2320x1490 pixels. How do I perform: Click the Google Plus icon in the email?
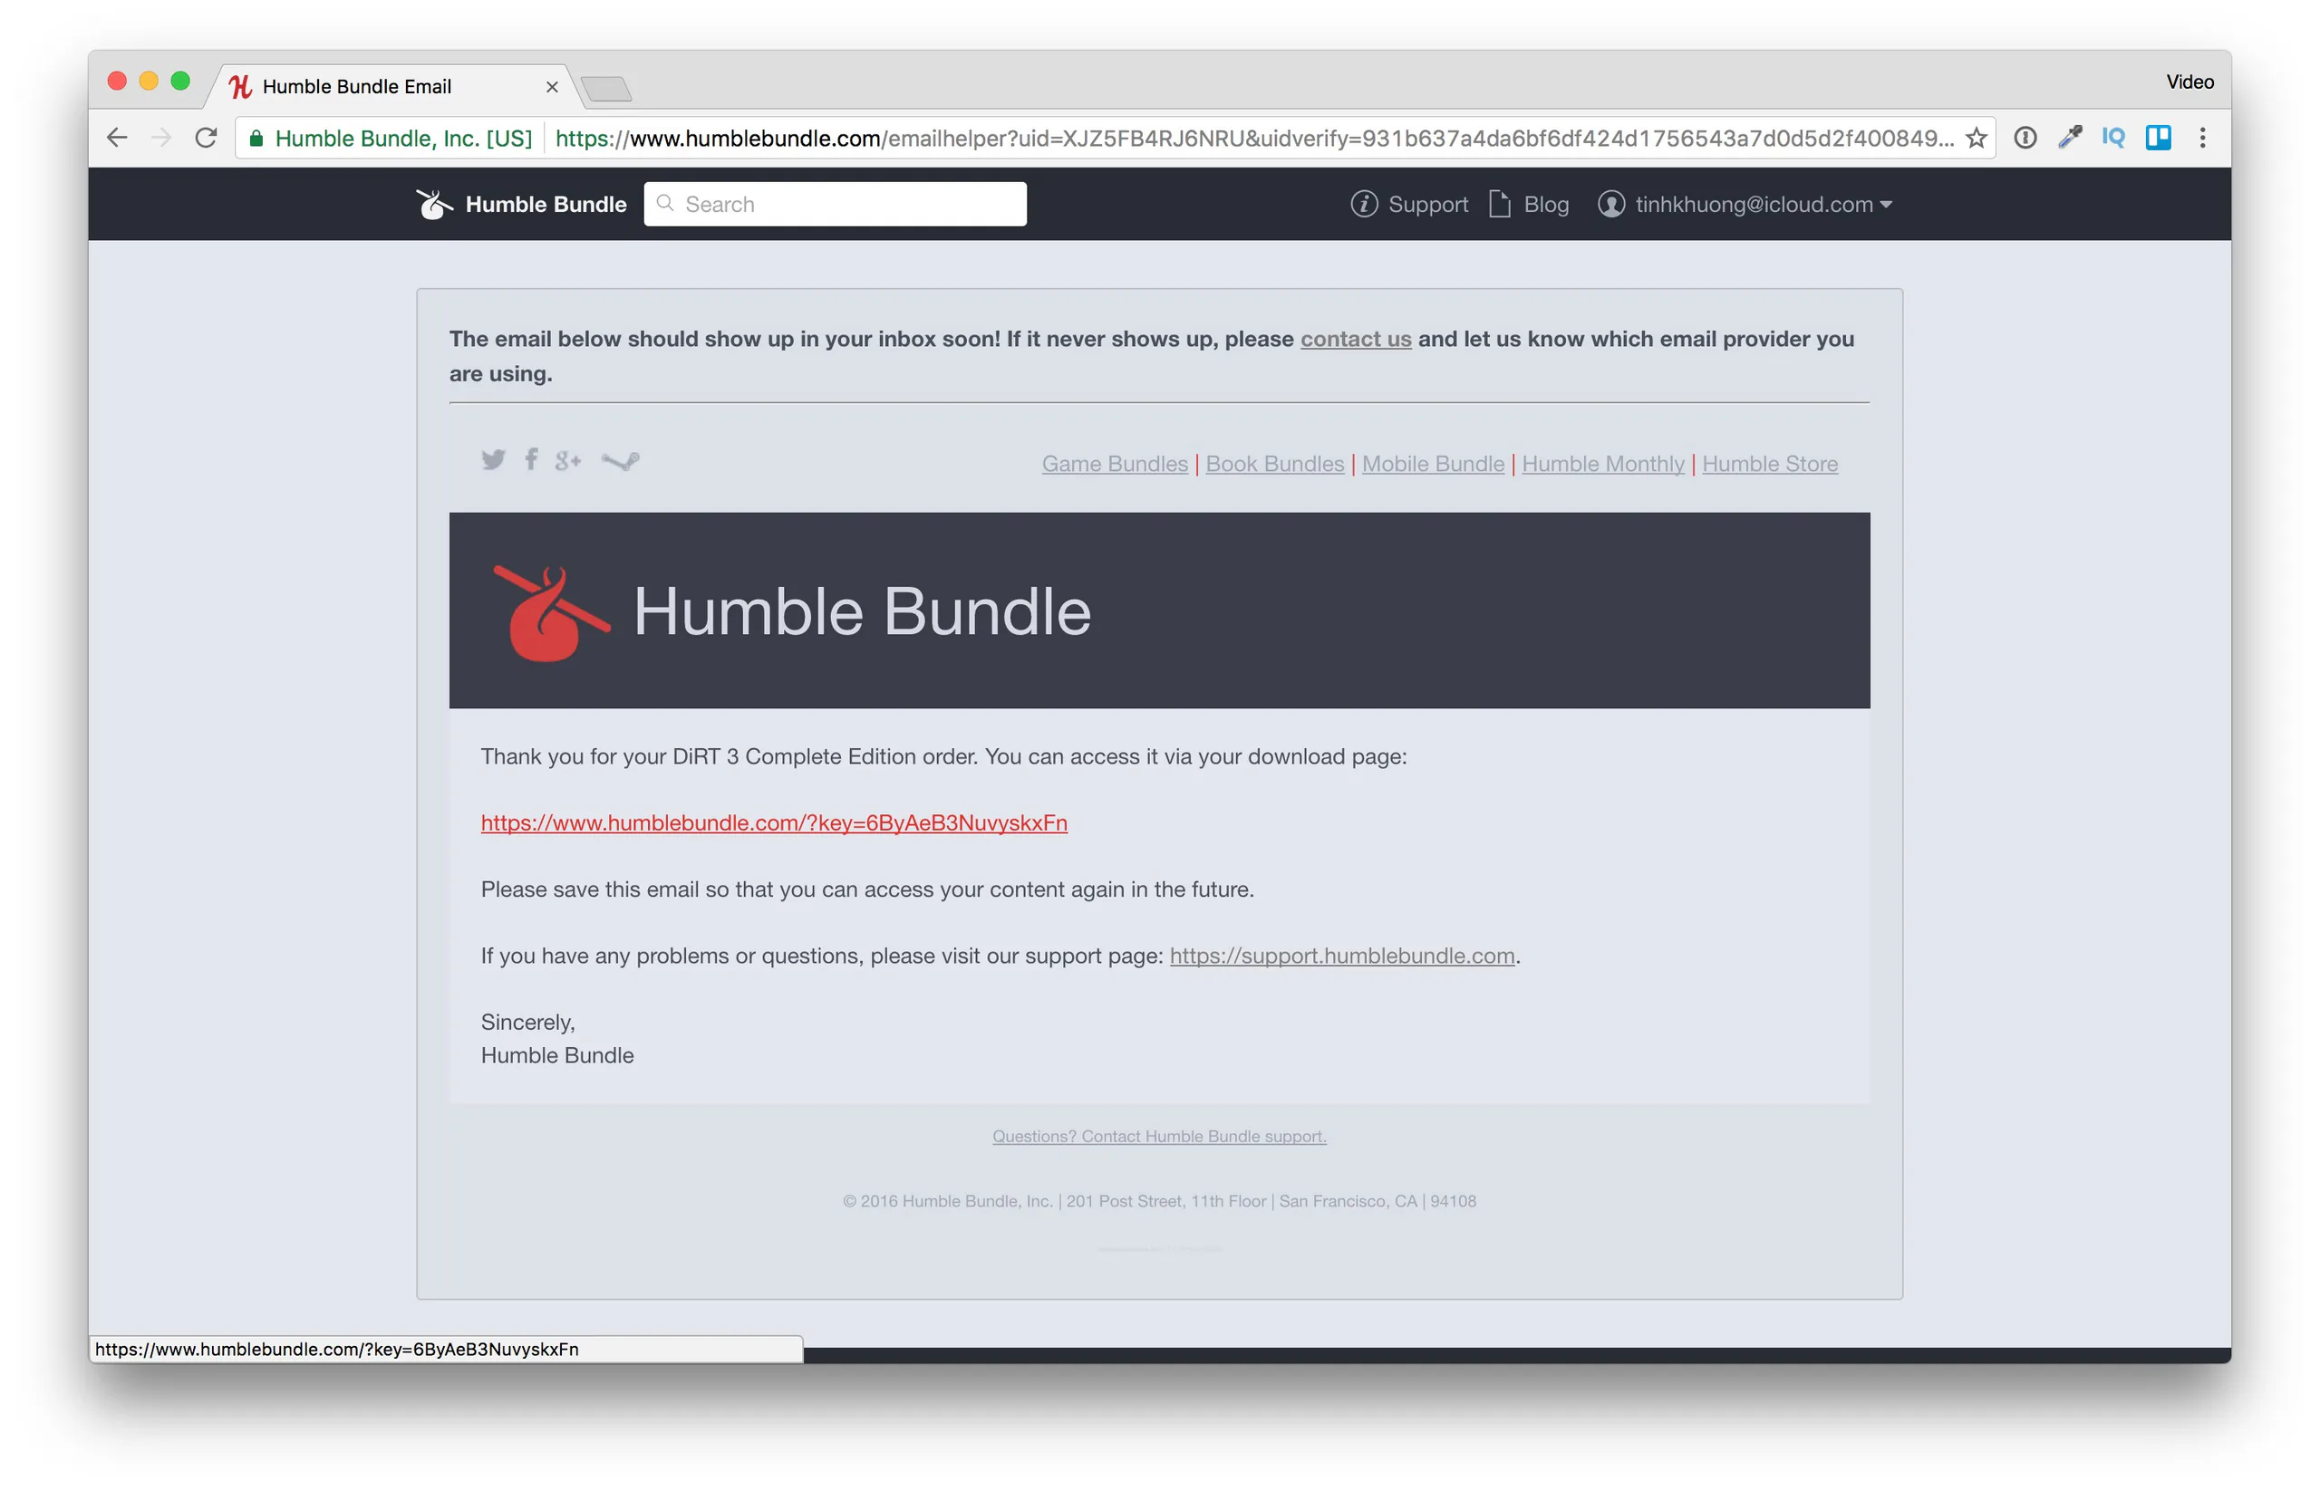coord(567,460)
